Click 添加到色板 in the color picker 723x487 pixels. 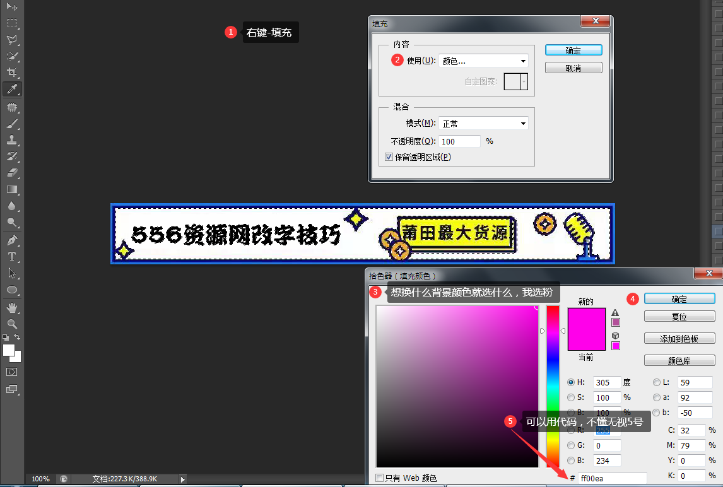pos(679,339)
